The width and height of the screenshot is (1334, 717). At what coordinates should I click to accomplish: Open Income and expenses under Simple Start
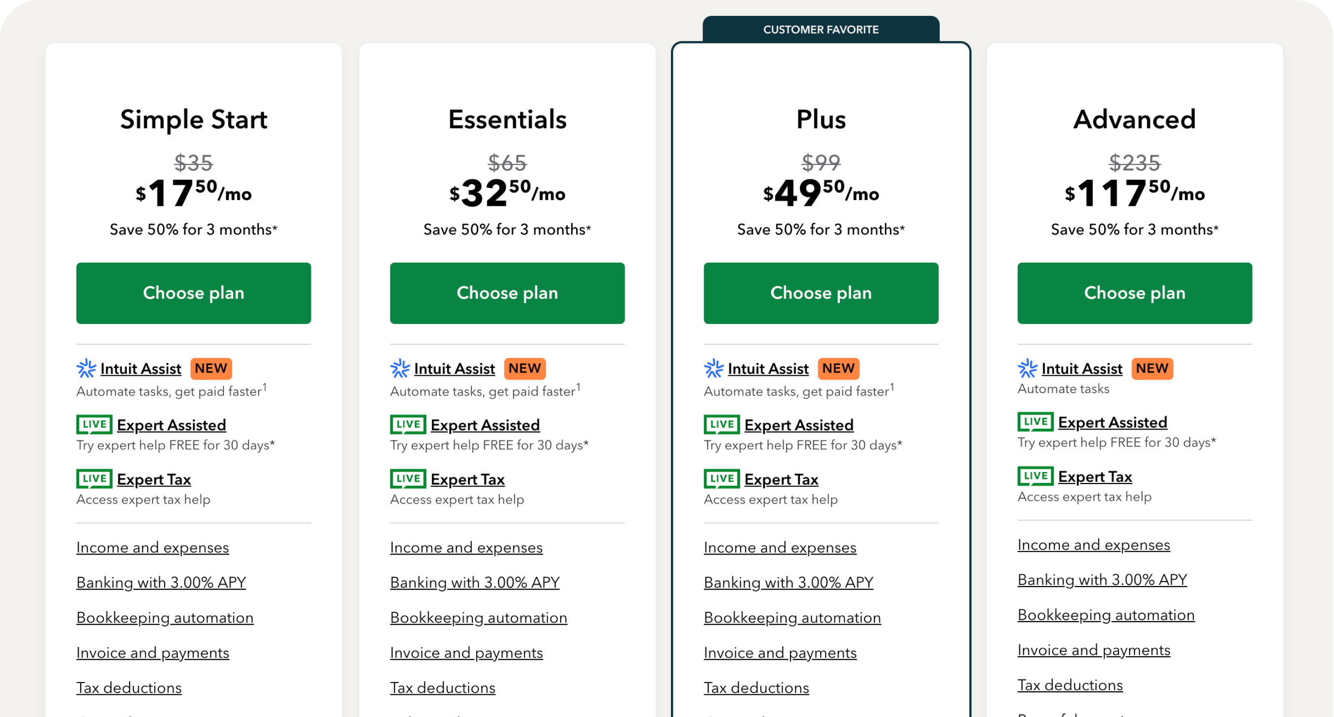(153, 547)
